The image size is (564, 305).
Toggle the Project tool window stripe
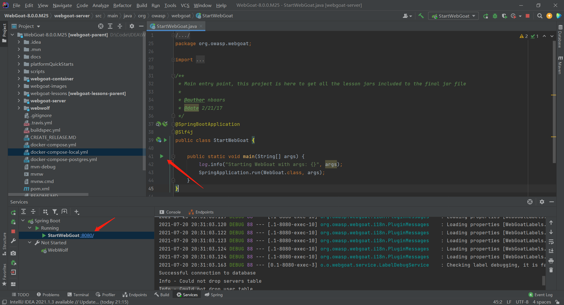(4, 33)
